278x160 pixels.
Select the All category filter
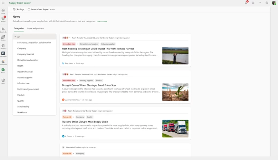[19, 37]
